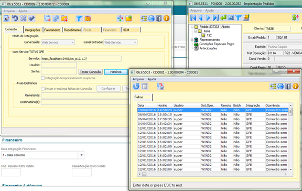Click the printer icon in CD0081 toolbar
302x191 pixels.
click(x=281, y=87)
